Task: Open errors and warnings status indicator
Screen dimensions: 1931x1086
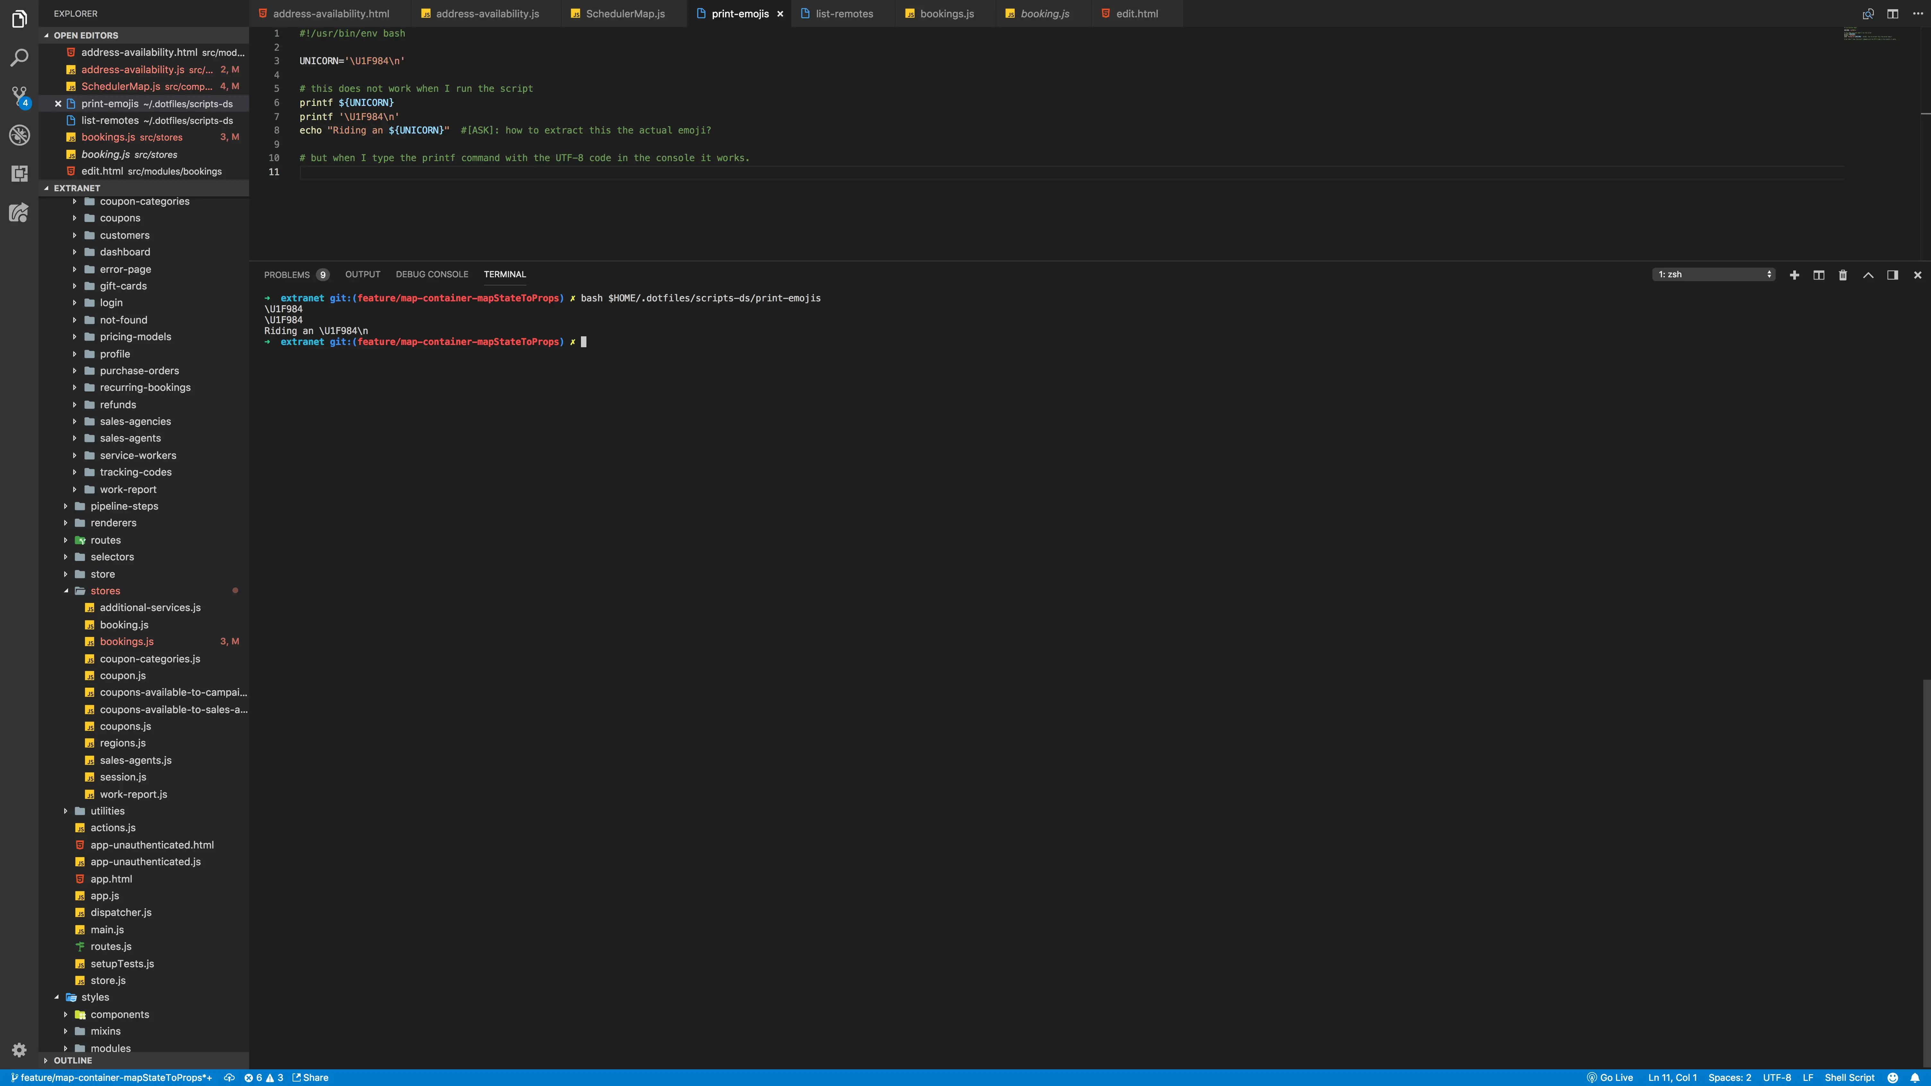Action: tap(264, 1078)
